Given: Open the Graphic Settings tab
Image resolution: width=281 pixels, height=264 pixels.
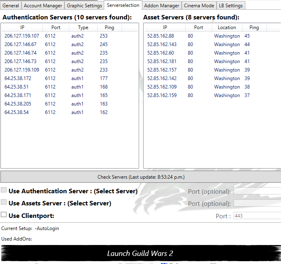Looking at the screenshot, I should [x=84, y=6].
